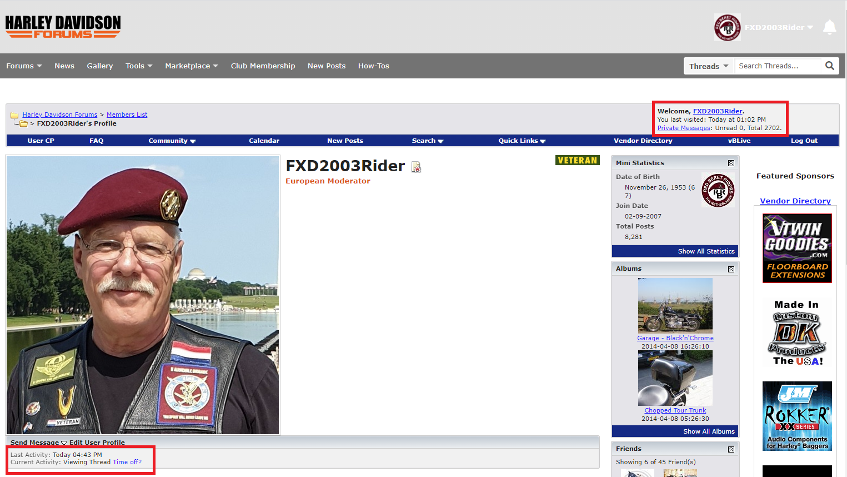
Task: Collapse the Friends panel
Action: click(731, 449)
